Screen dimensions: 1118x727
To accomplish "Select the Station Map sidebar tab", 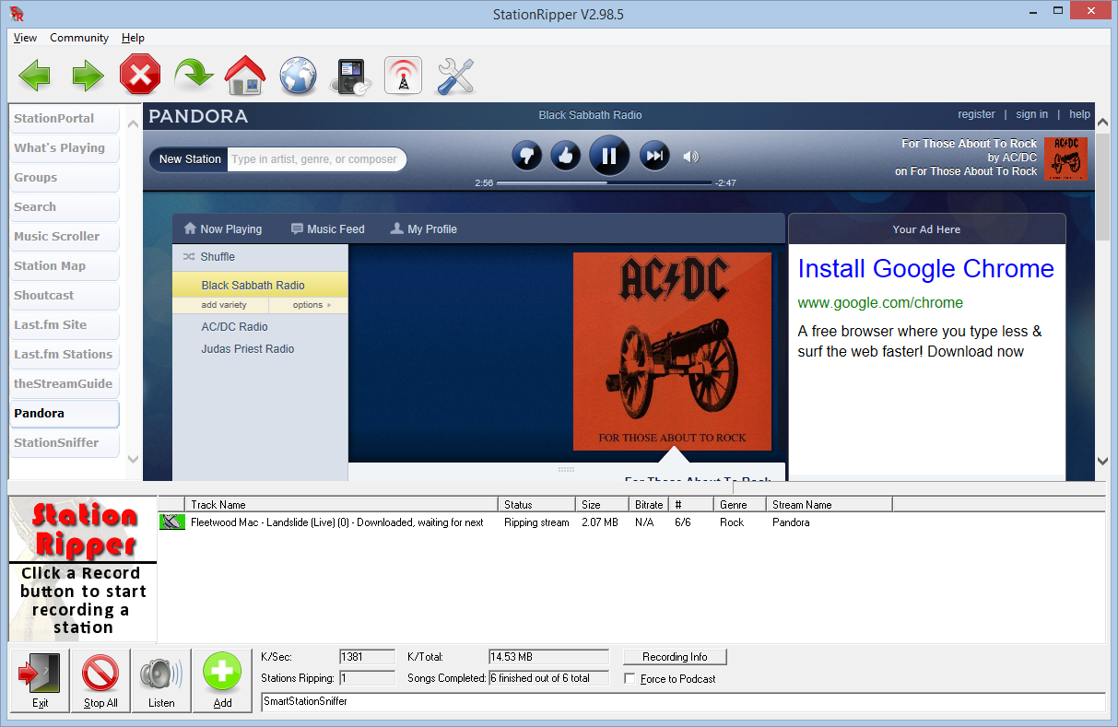I will coord(65,266).
